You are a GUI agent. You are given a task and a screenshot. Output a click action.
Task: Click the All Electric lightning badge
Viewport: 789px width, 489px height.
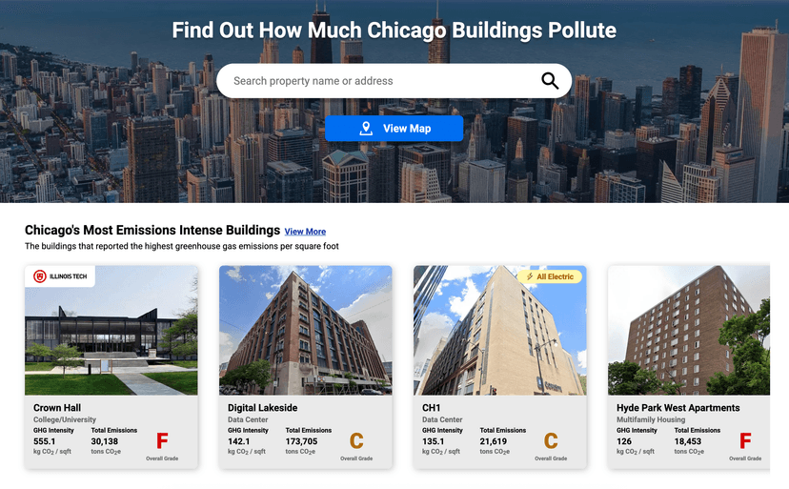[550, 276]
